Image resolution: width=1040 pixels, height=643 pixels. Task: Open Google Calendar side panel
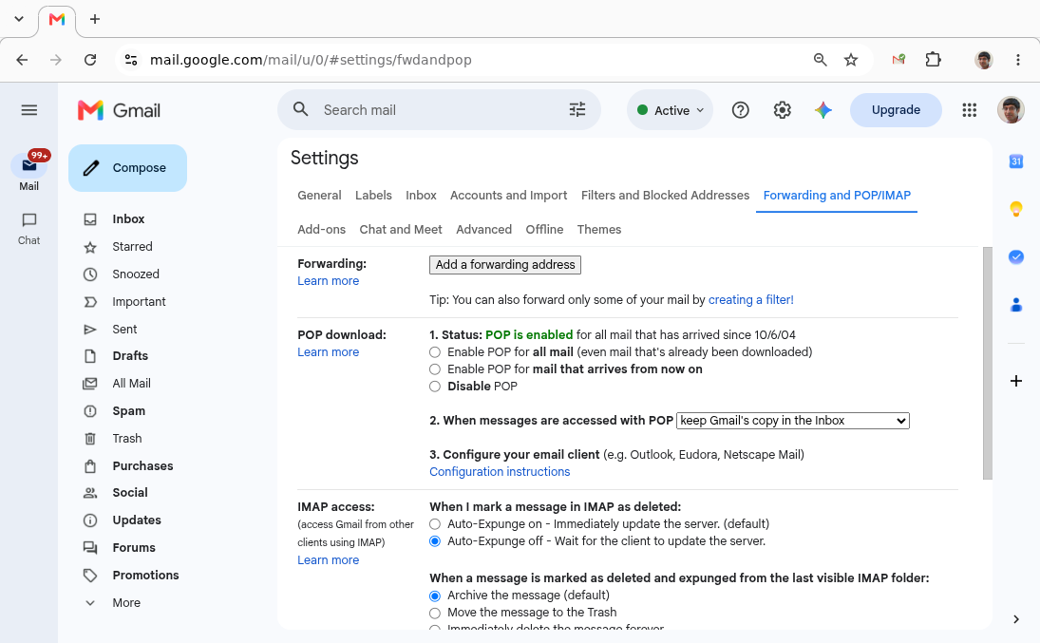point(1015,161)
